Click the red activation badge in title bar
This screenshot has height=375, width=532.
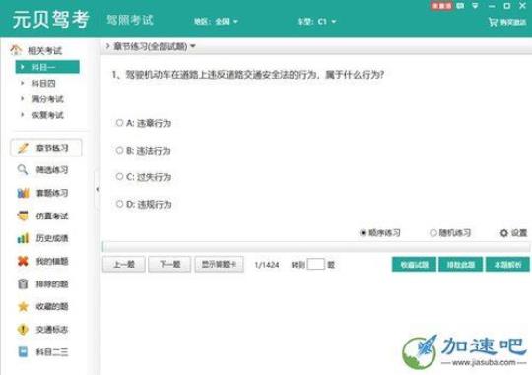click(x=441, y=6)
